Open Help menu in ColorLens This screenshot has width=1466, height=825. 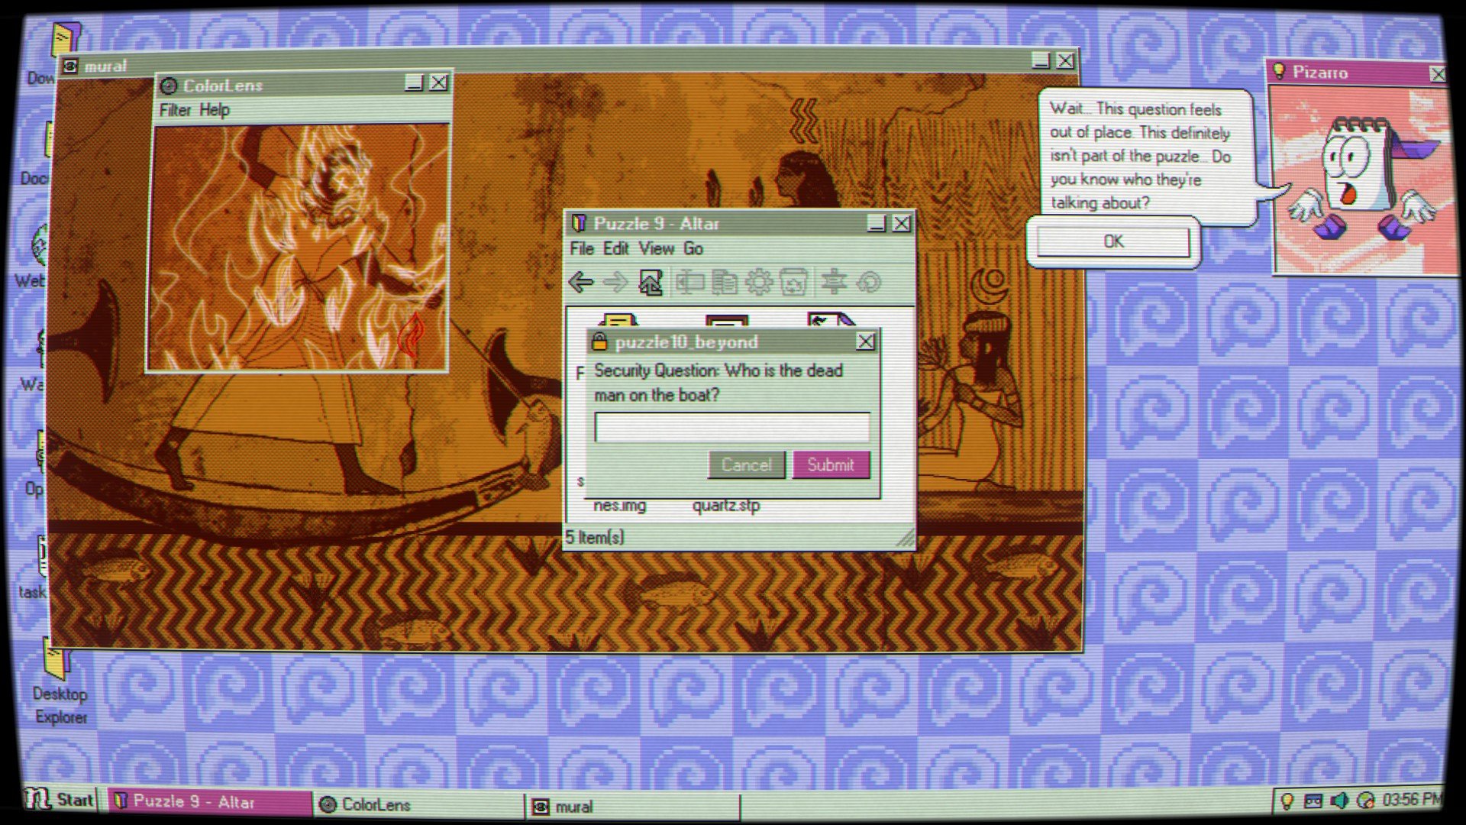tap(215, 110)
